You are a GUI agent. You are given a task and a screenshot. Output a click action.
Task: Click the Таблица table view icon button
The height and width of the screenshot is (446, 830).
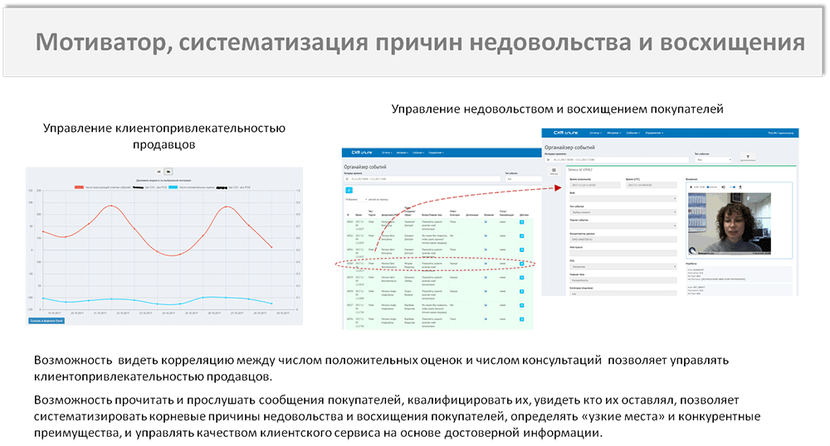pos(554,171)
